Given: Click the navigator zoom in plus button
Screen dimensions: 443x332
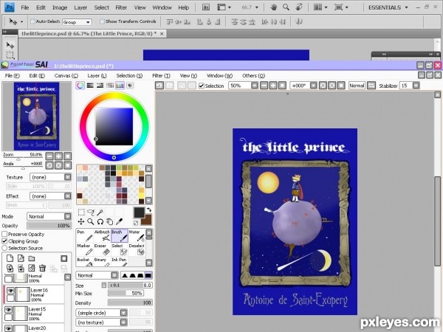Looking at the screenshot, I should tap(58, 156).
